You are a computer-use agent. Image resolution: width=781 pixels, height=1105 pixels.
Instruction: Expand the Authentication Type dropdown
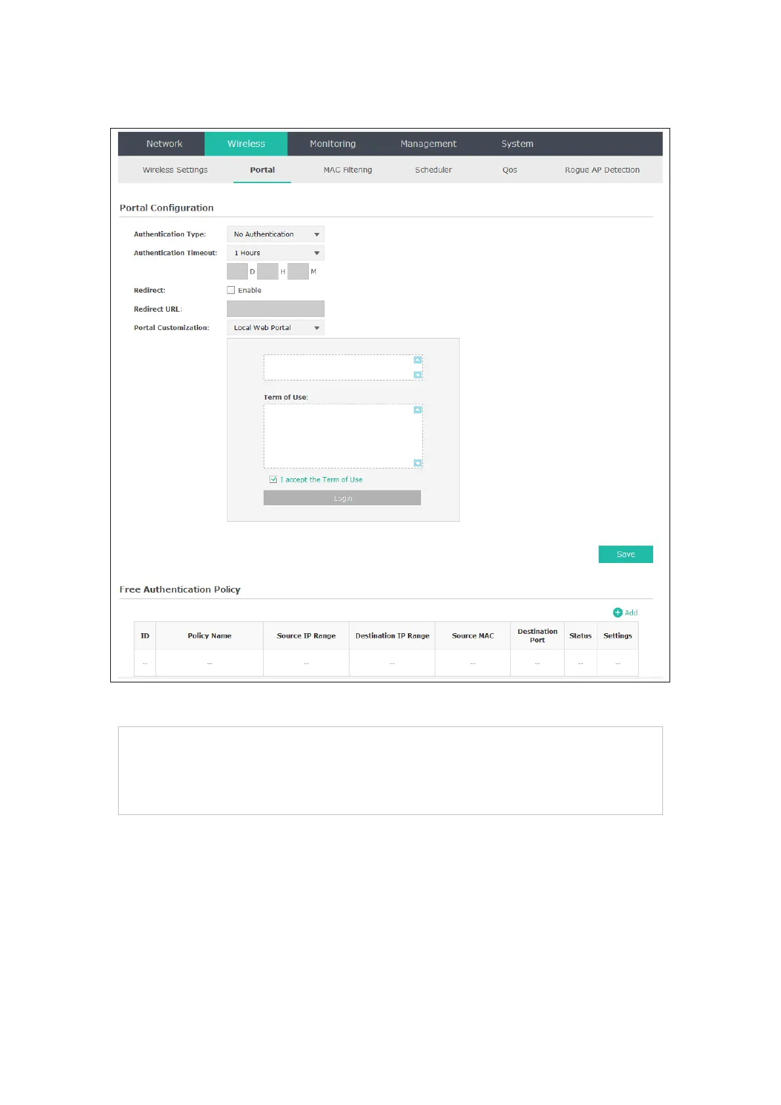pyautogui.click(x=275, y=234)
